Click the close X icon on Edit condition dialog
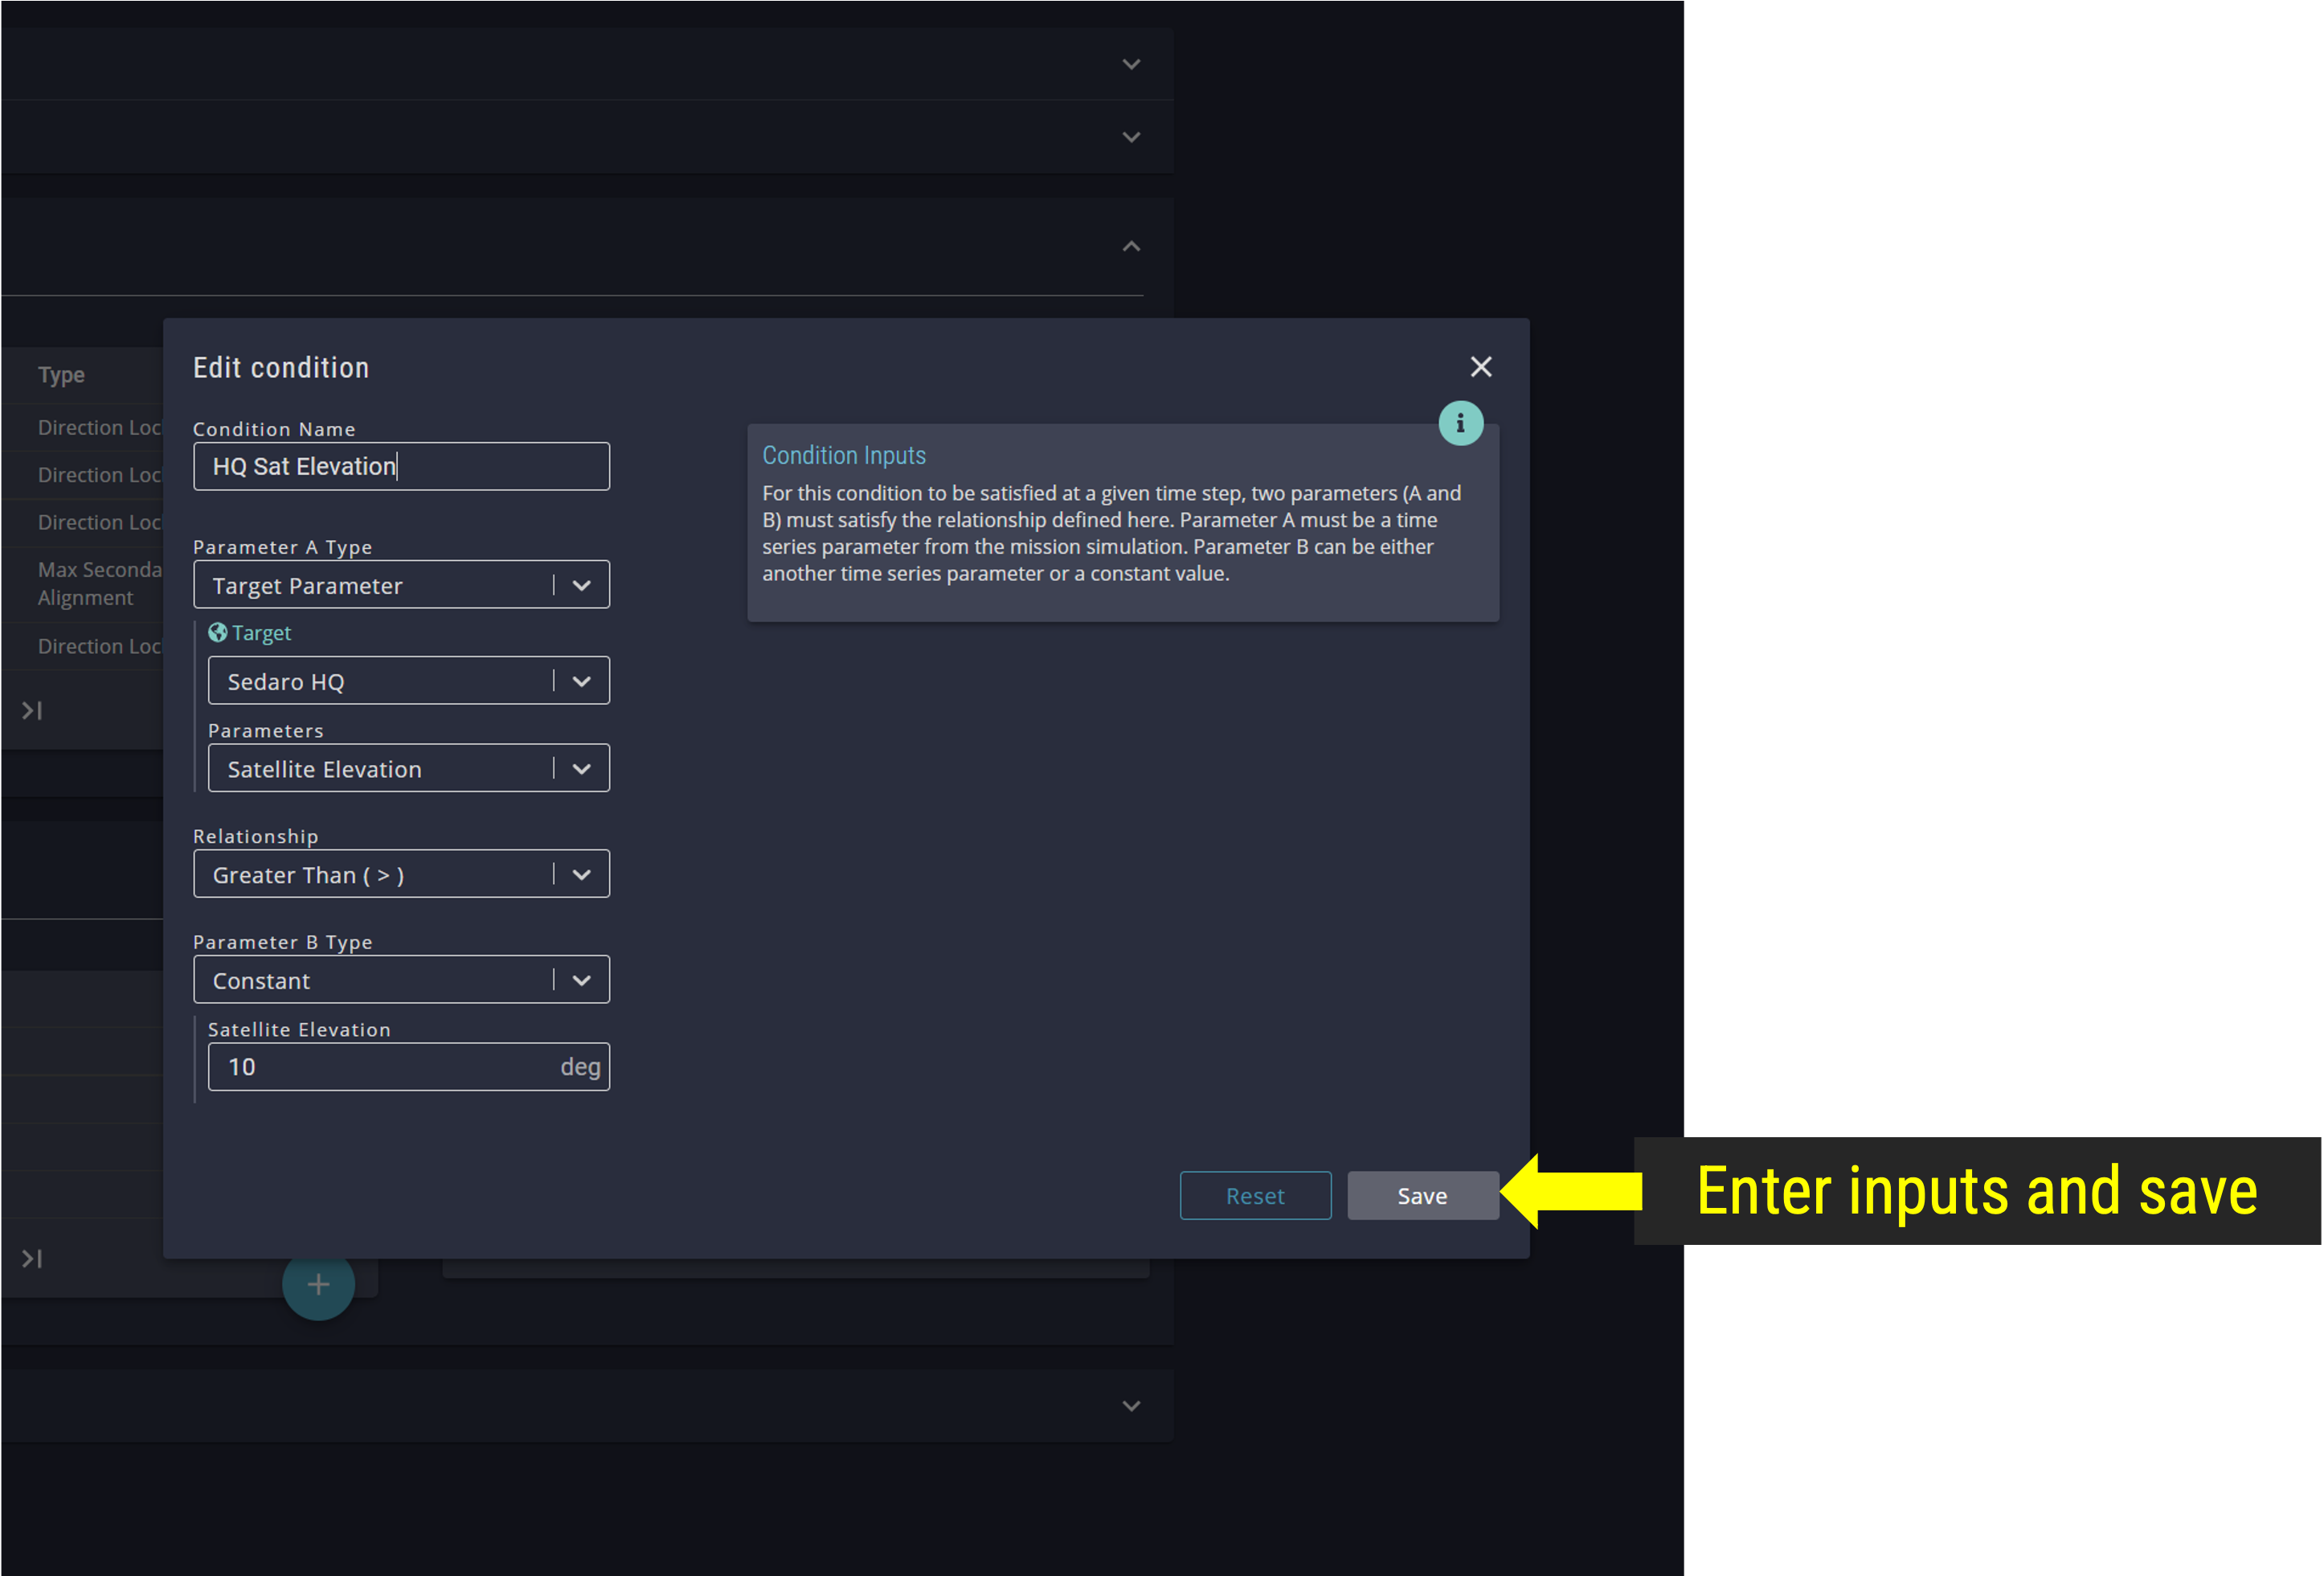This screenshot has height=1576, width=2324. click(x=1482, y=366)
